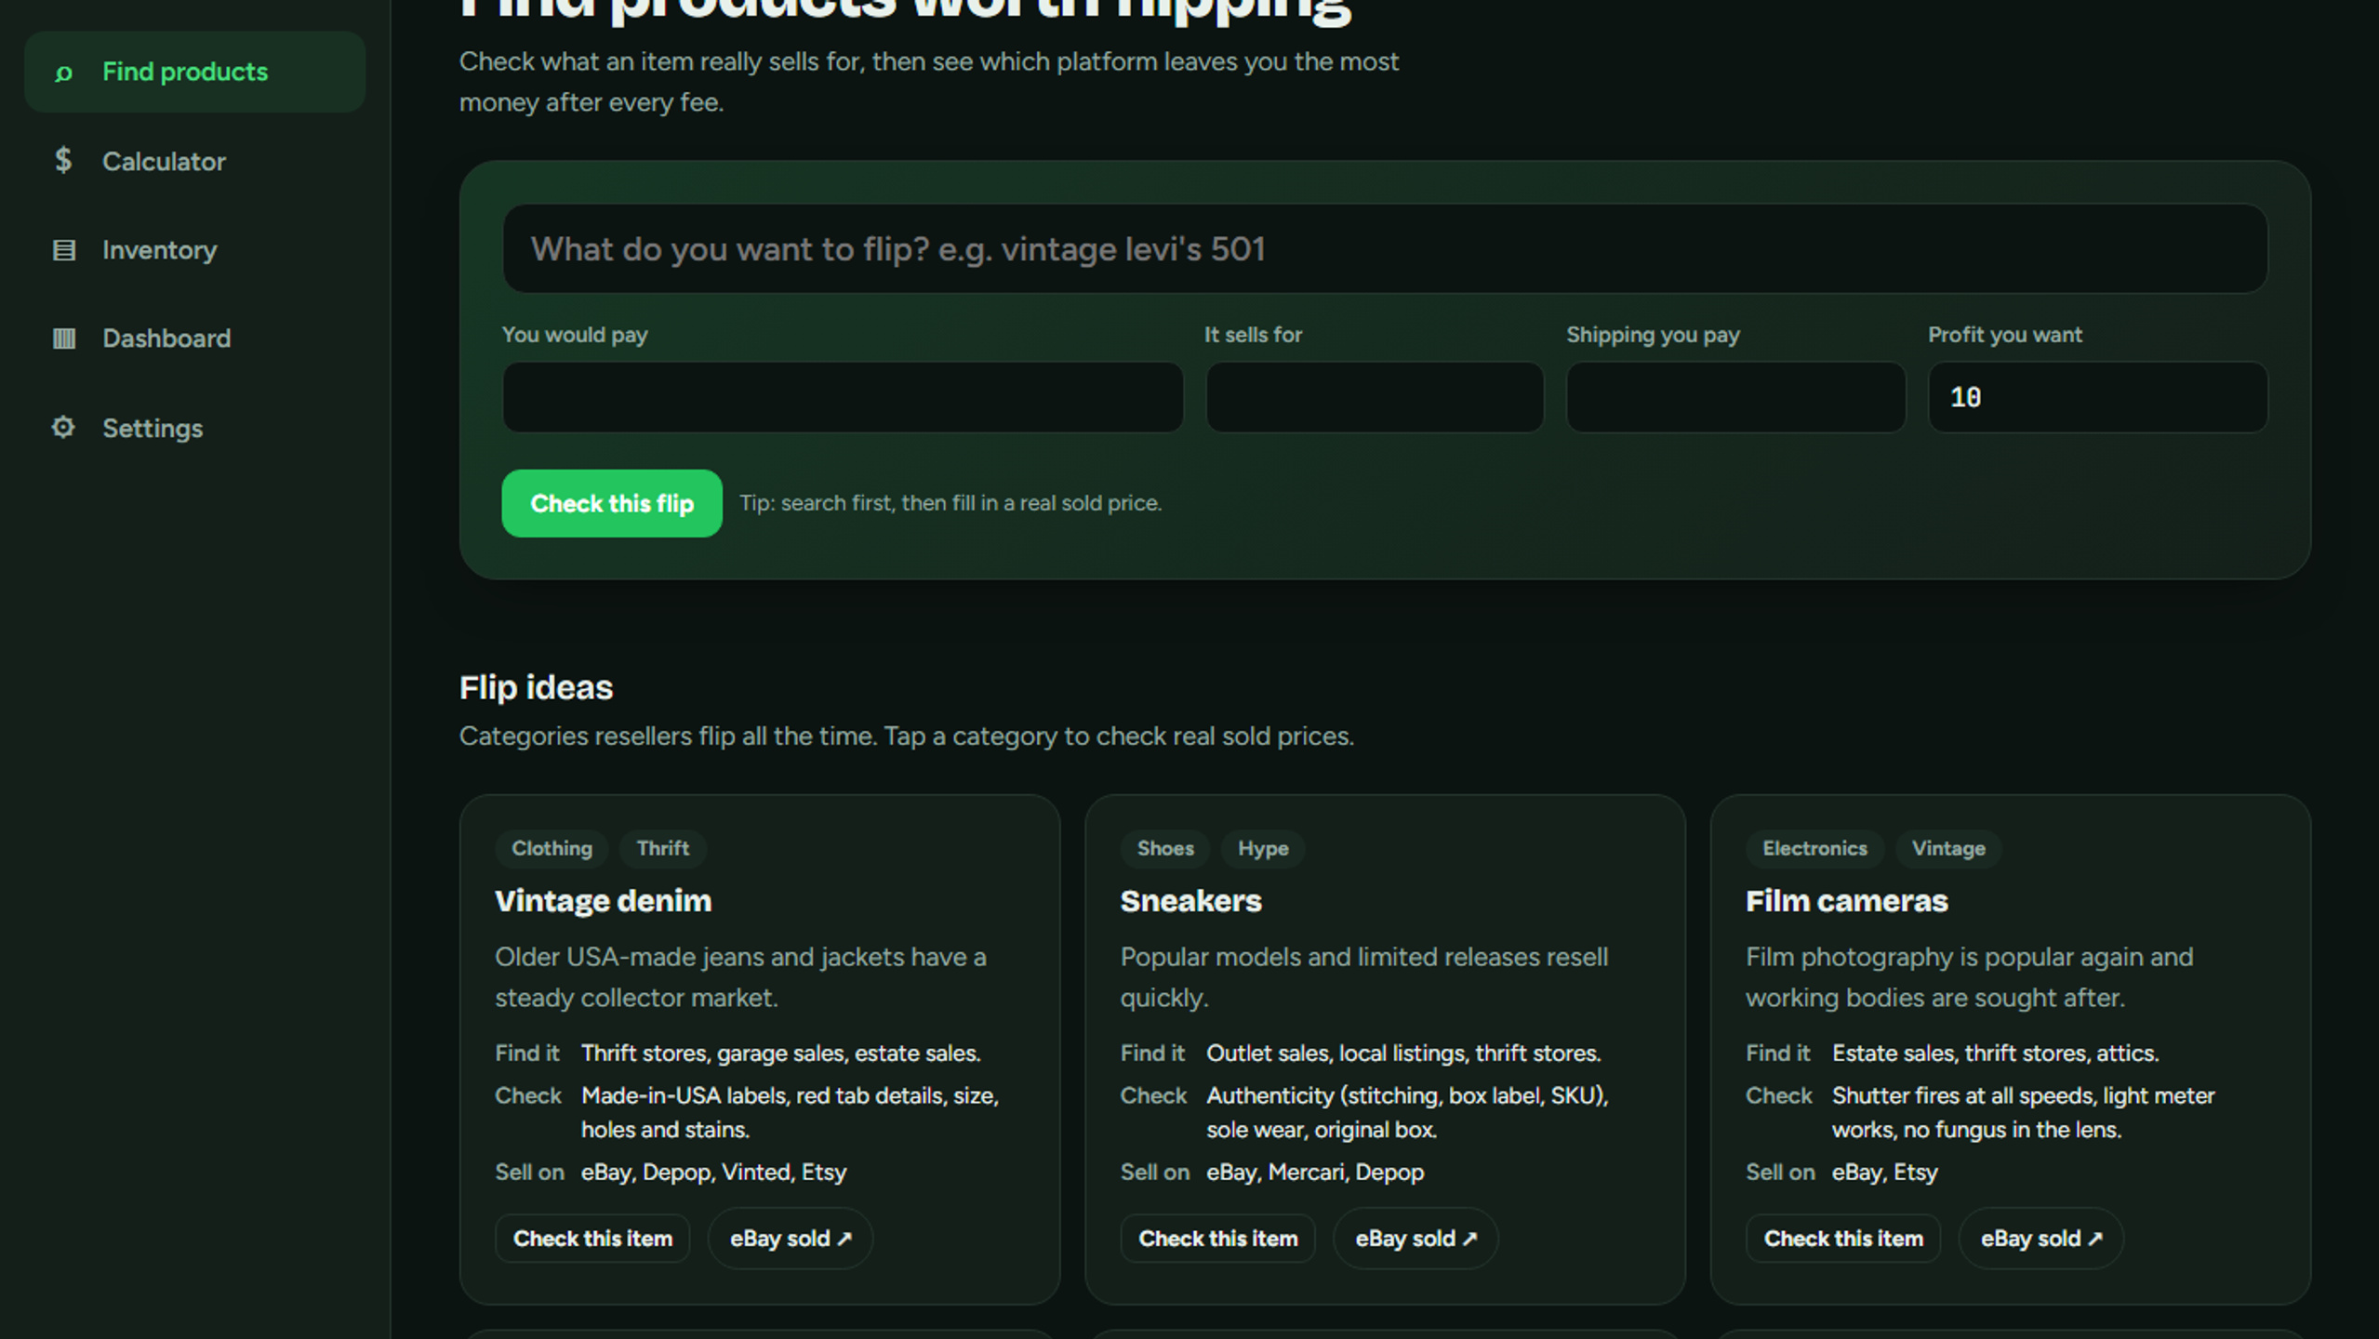Check this item on Film cameras card

click(x=1843, y=1239)
